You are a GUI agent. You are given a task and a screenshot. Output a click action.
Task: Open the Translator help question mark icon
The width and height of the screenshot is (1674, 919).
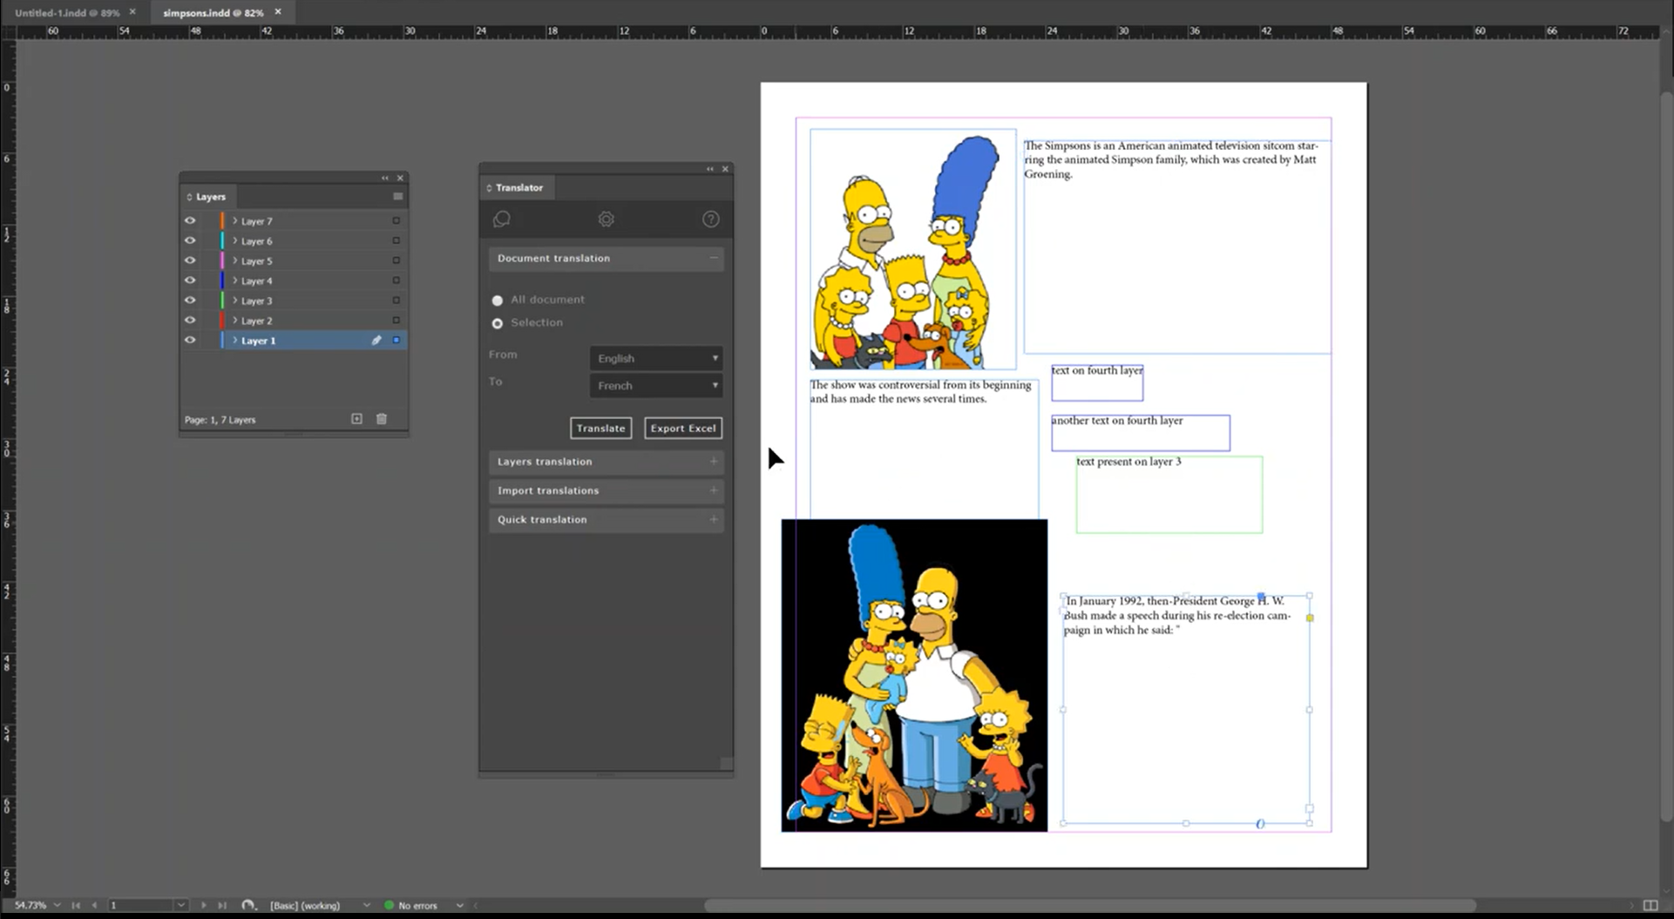coord(711,220)
